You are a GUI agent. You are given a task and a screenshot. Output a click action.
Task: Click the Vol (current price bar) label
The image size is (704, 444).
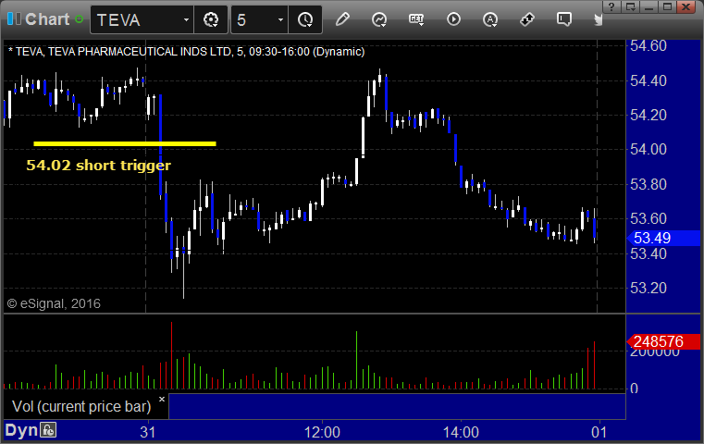click(x=81, y=406)
